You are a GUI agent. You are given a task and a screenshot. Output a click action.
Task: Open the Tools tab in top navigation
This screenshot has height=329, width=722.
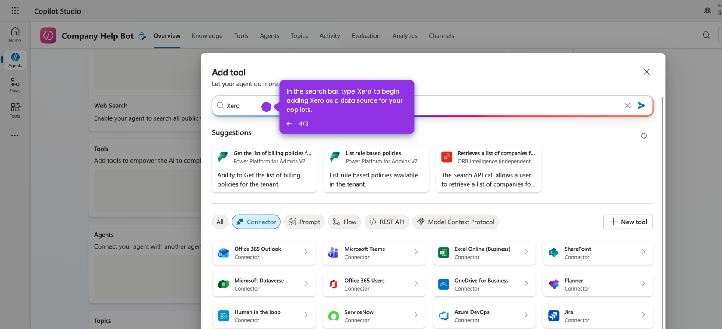[x=241, y=36]
